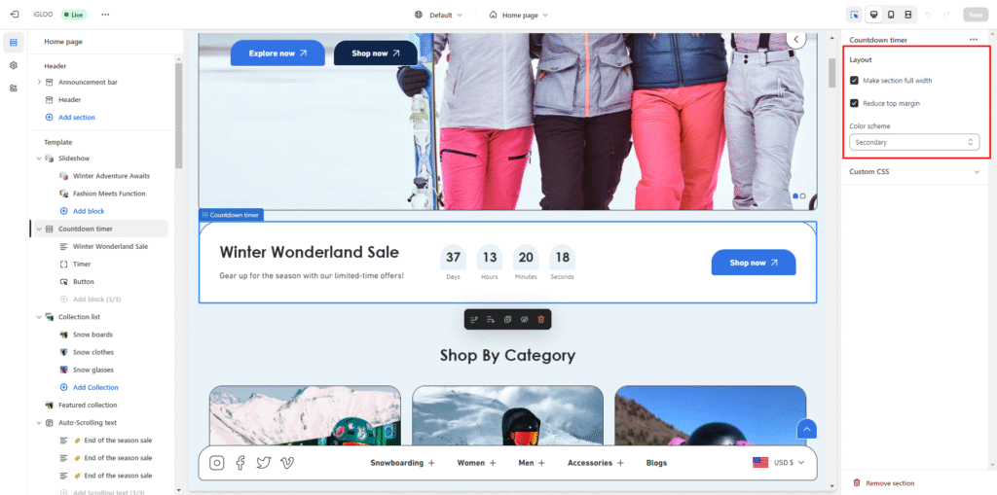This screenshot has height=495, width=997.
Task: Click the hide section icon in floating toolbar
Action: 524,319
